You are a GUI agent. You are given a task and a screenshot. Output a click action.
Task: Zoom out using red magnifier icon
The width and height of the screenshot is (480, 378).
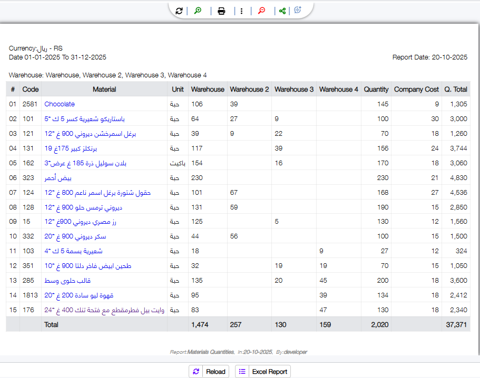pos(261,11)
